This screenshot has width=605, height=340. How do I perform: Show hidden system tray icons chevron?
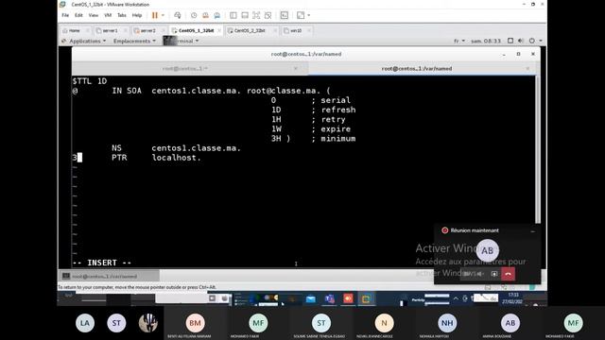pyautogui.click(x=456, y=298)
